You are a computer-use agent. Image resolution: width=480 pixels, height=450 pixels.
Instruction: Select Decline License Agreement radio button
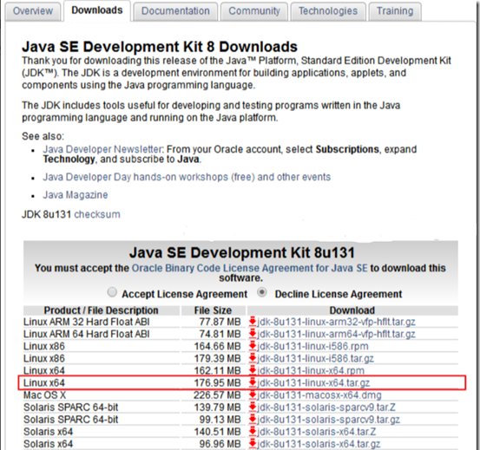262,292
